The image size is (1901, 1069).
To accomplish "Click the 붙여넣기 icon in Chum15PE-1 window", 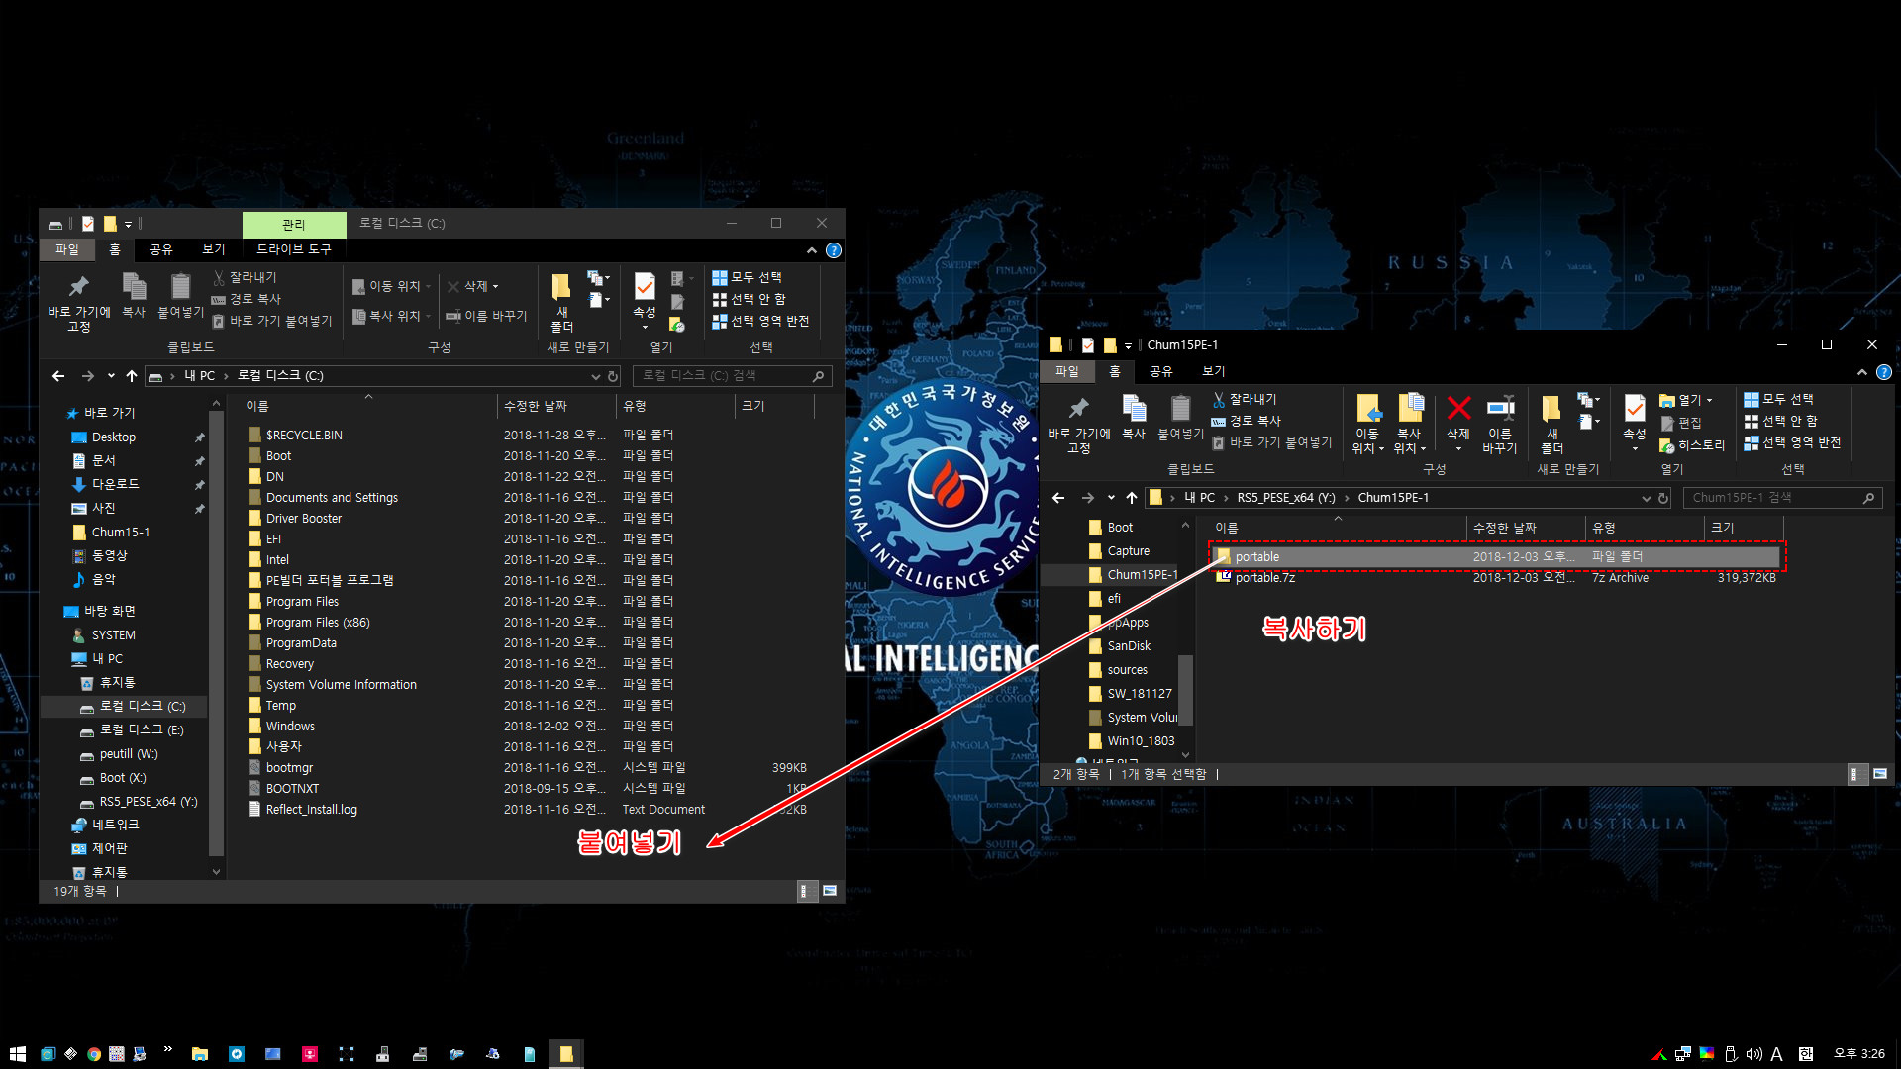I will [x=1180, y=418].
